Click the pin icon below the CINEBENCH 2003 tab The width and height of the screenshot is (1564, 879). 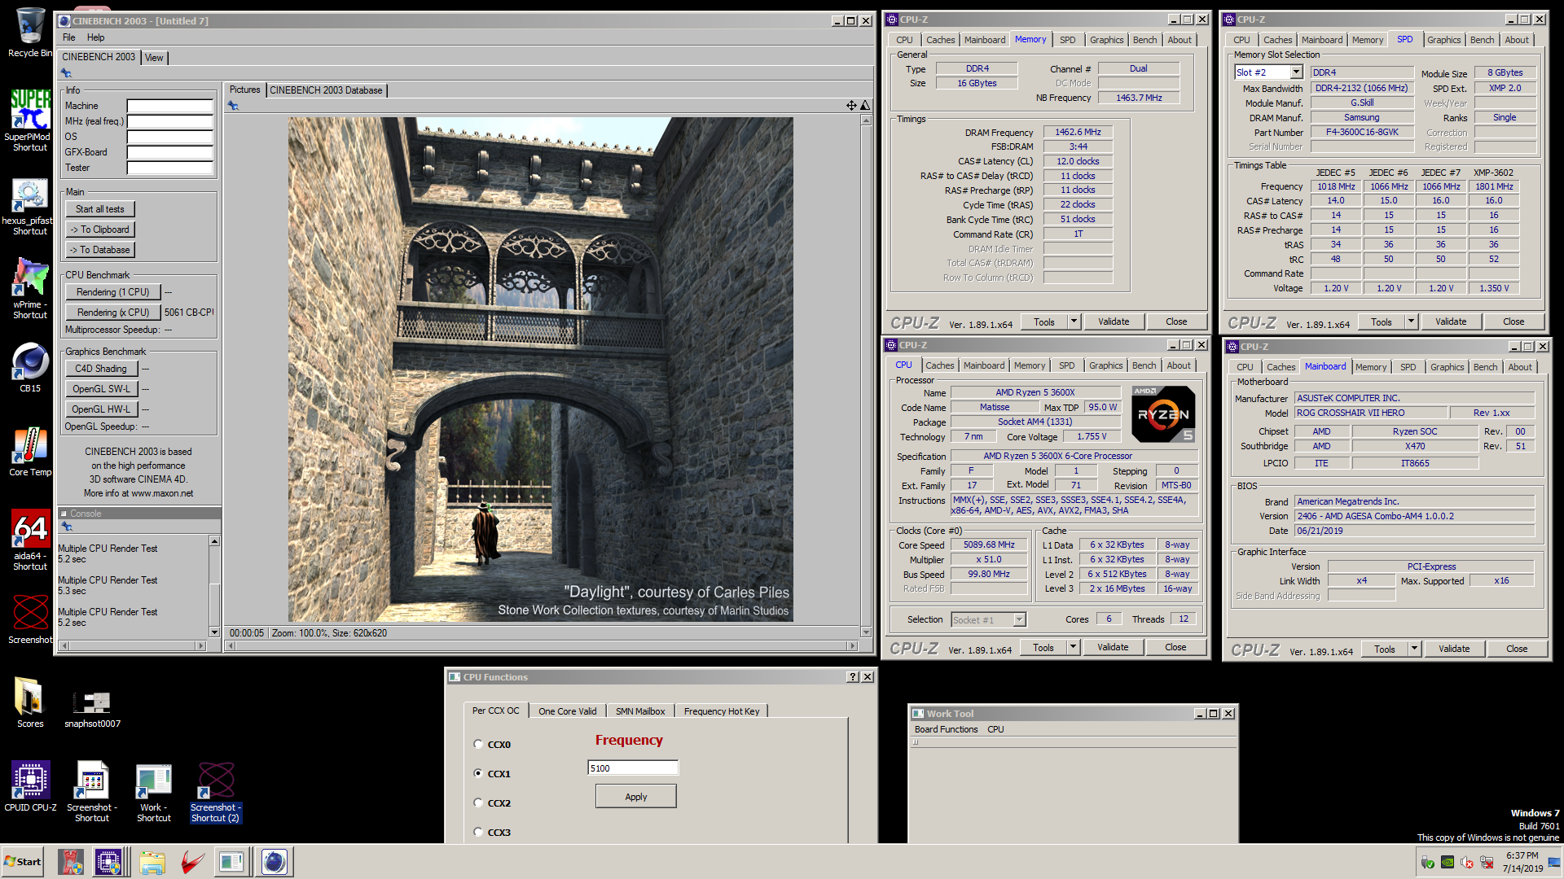pos(67,73)
